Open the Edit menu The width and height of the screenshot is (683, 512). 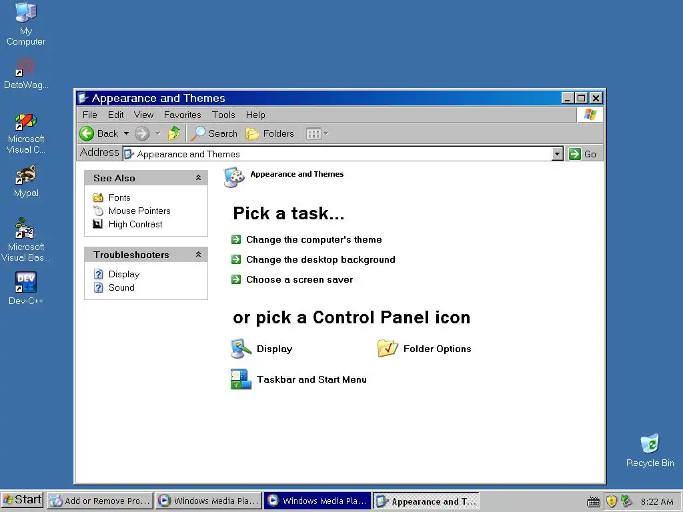(116, 115)
